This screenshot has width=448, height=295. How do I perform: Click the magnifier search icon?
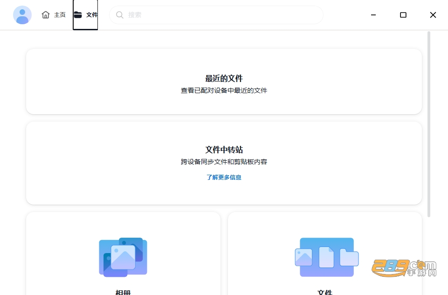(x=120, y=15)
